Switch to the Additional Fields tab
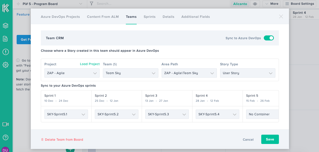319x152 pixels. (x=195, y=17)
